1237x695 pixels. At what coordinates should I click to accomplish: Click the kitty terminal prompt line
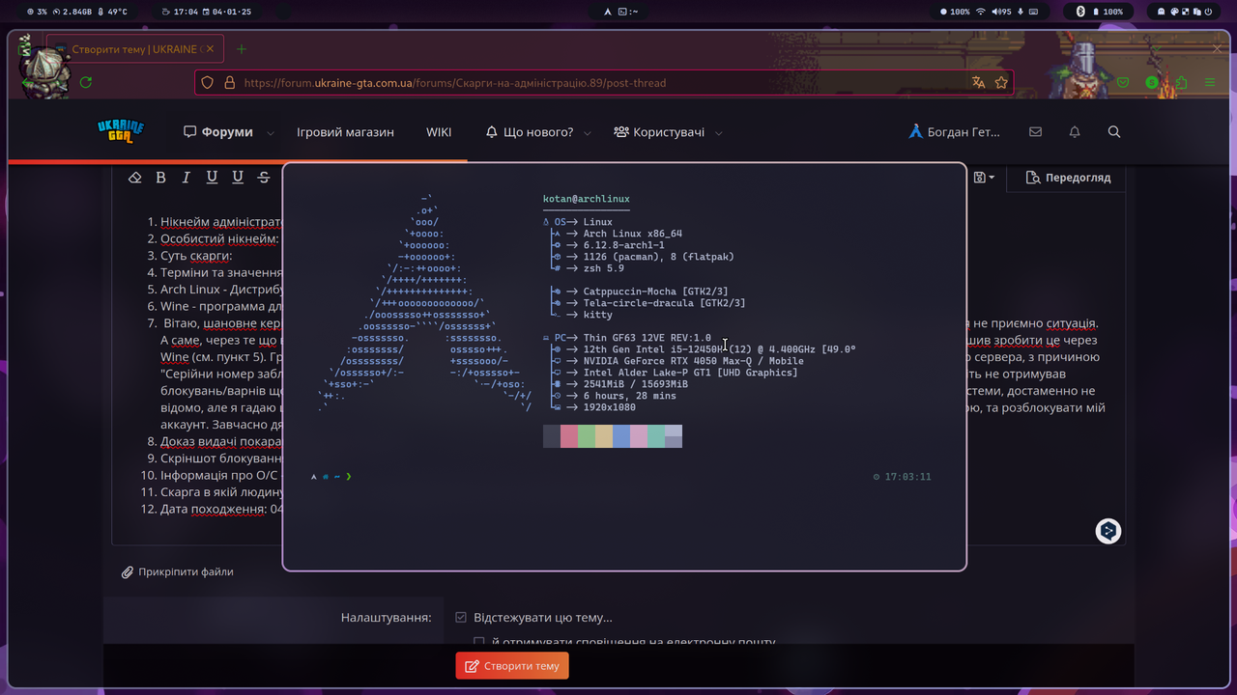click(331, 477)
